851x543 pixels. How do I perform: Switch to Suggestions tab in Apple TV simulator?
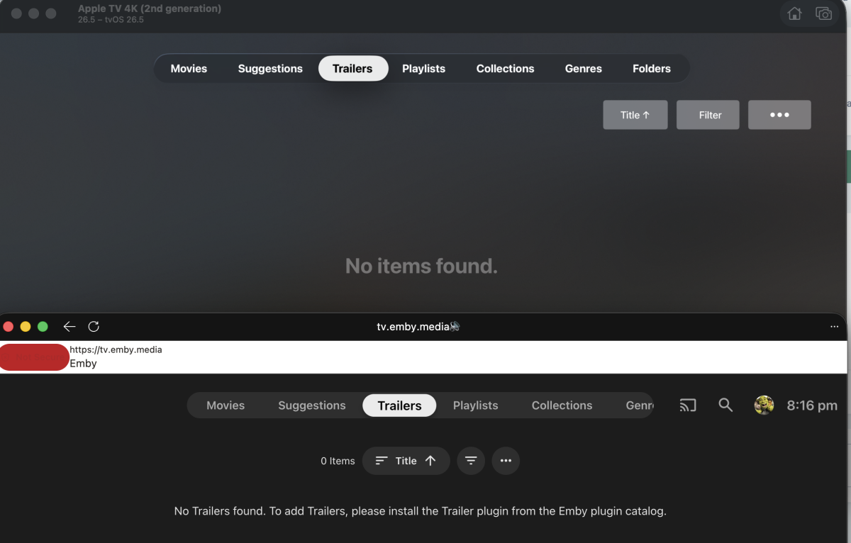point(270,69)
